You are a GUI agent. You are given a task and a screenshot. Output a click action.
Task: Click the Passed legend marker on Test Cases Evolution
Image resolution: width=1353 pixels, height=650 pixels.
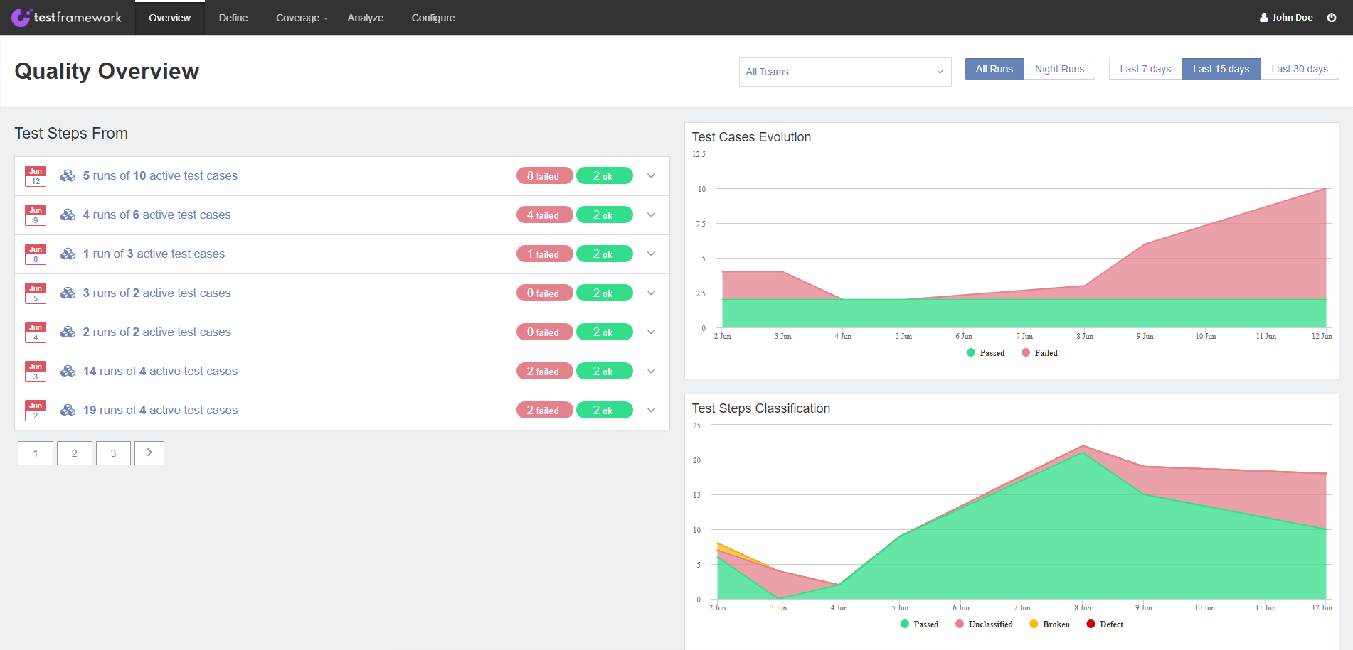[x=970, y=352]
